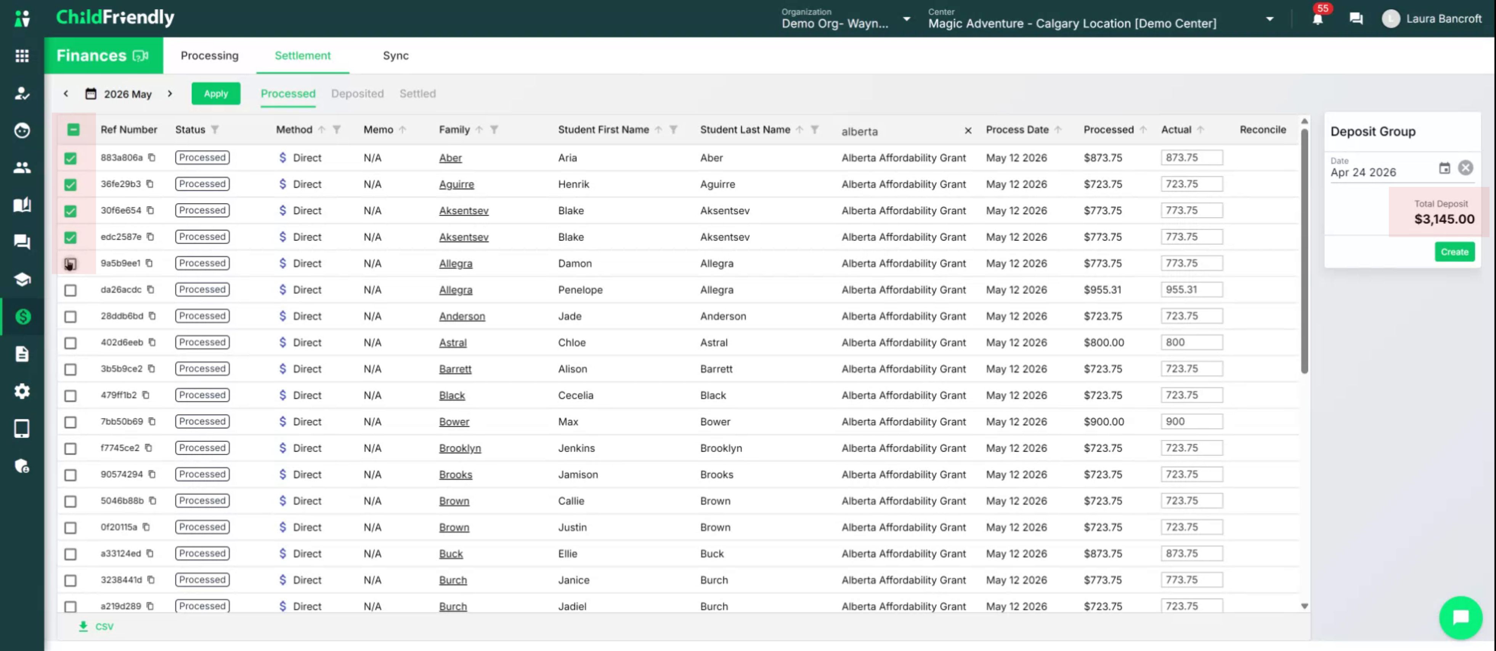
Task: Open the tablet device icon in sidebar
Action: click(x=22, y=428)
